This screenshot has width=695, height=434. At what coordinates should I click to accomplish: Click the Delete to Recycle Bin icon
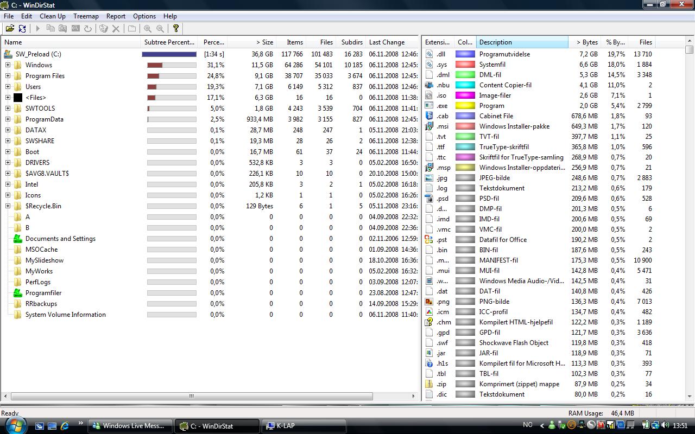click(x=103, y=29)
